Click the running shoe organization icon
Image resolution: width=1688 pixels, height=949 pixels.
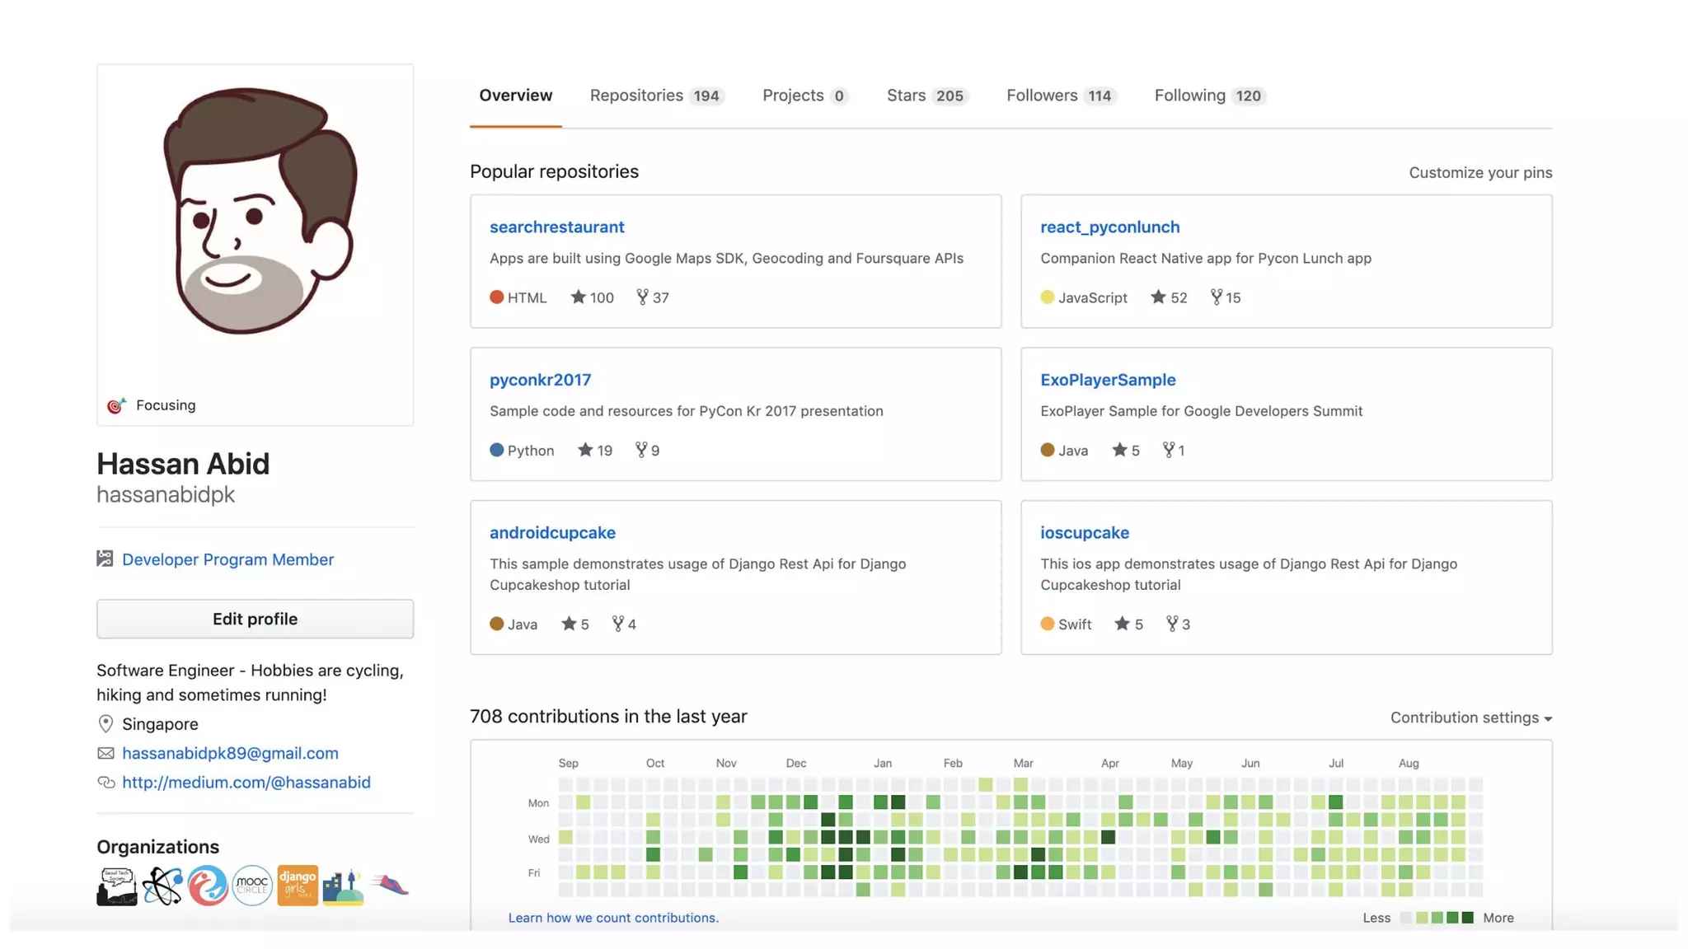pyautogui.click(x=389, y=886)
